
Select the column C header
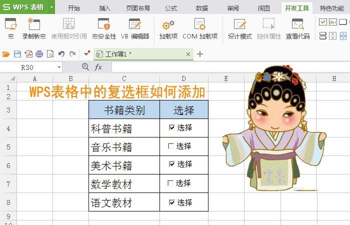124,78
